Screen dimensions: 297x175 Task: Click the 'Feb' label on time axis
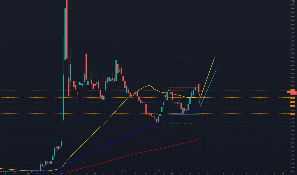(62, 173)
